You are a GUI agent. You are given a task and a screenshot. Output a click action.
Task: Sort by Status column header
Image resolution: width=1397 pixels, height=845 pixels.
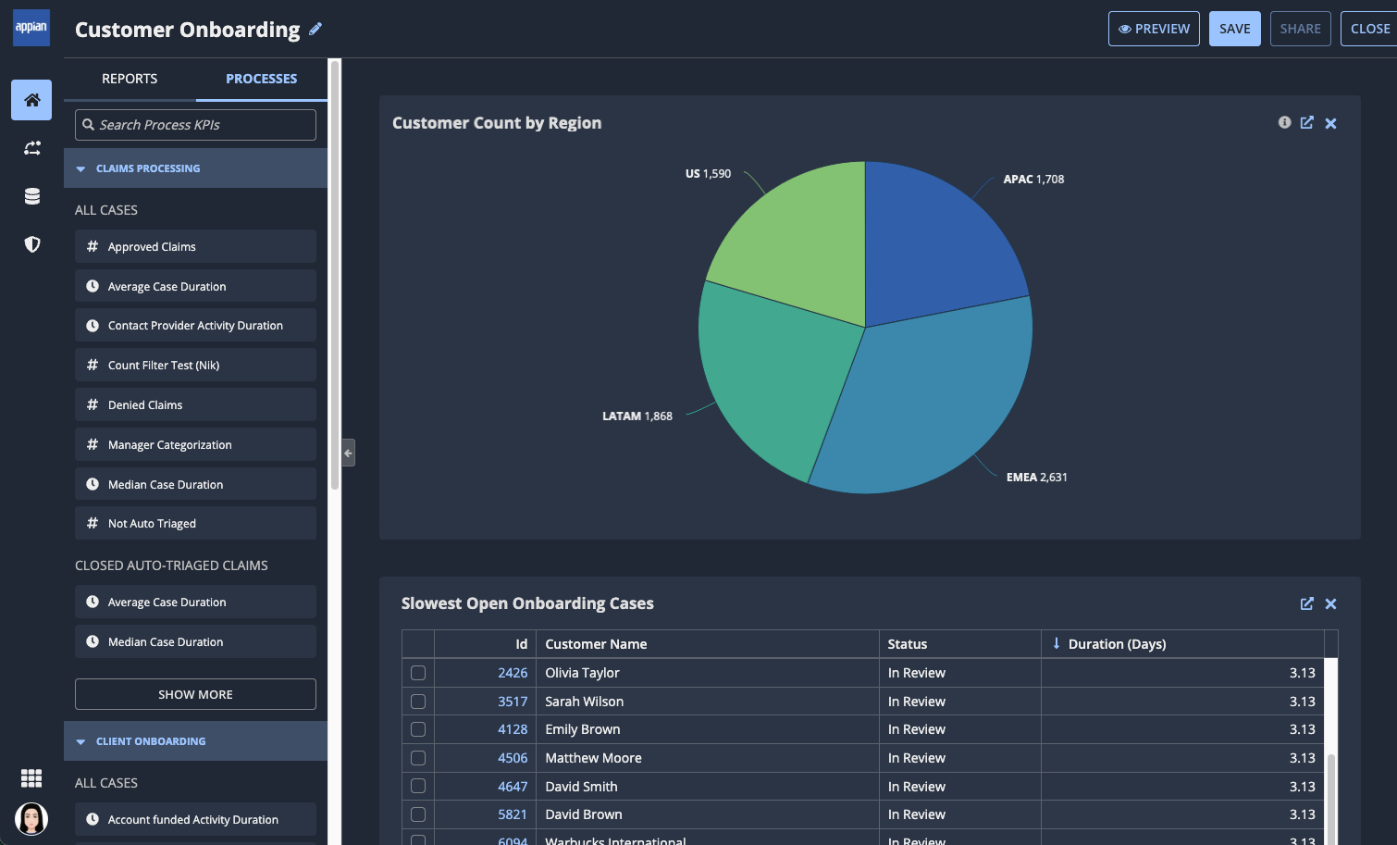click(907, 644)
